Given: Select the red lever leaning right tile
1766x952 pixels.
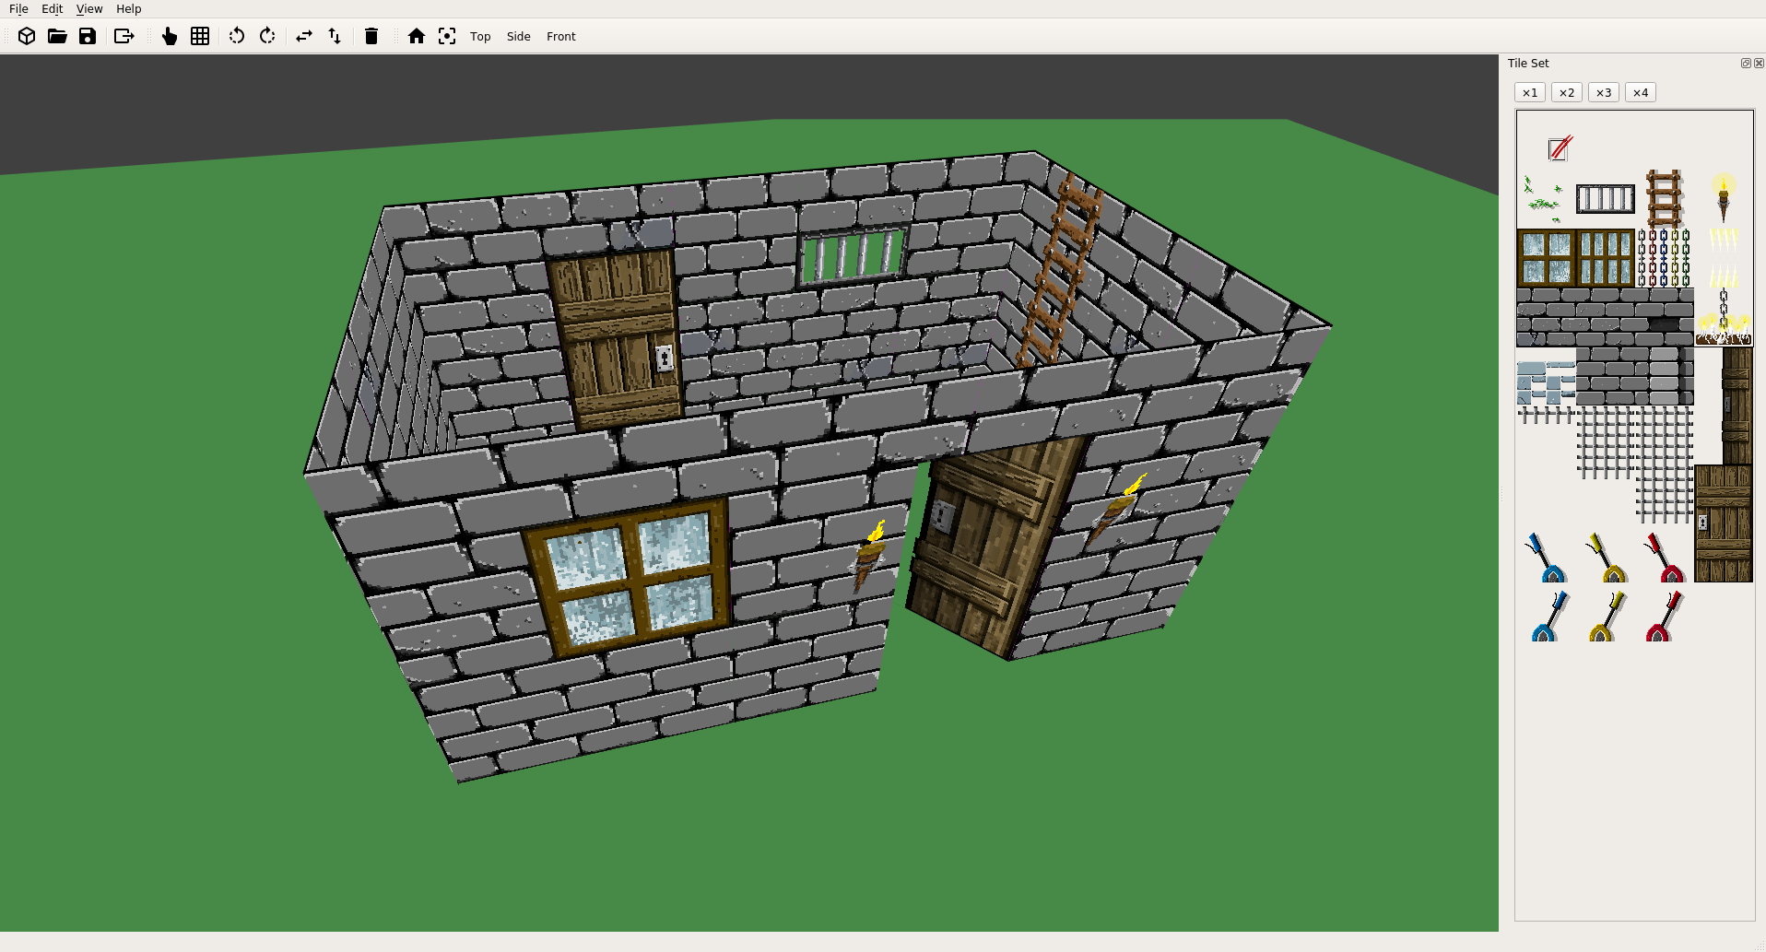Looking at the screenshot, I should pos(1665,616).
